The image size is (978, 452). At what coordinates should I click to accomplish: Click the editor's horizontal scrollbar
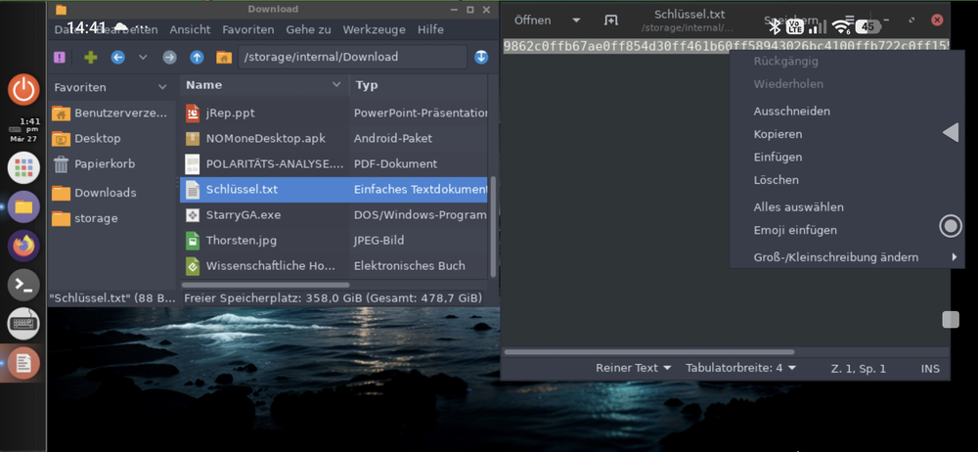click(648, 352)
